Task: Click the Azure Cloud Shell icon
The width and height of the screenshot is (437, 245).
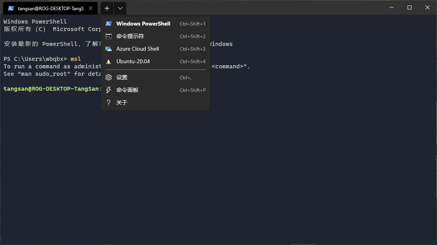Action: [109, 49]
